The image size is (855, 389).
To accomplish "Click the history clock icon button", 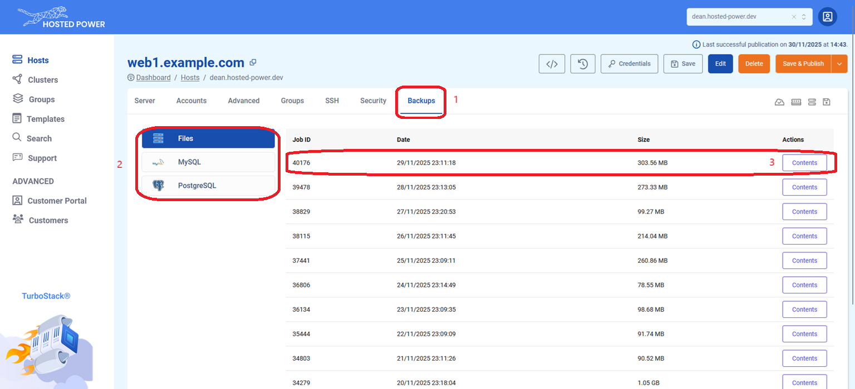I will 583,64.
